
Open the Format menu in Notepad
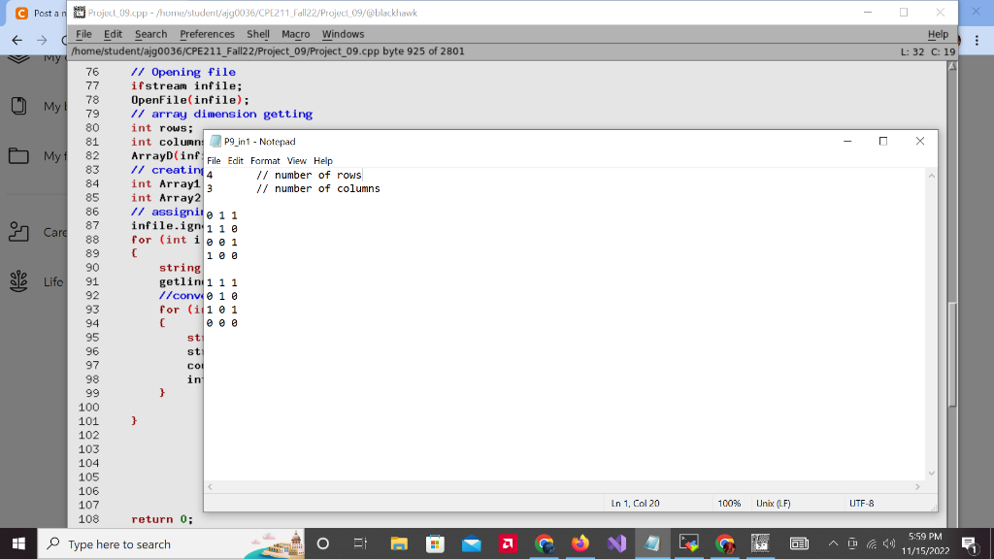(x=265, y=160)
